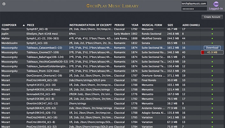
Task: Select the SerenadeK250_iii(1-40) piece
Action: [41, 94]
